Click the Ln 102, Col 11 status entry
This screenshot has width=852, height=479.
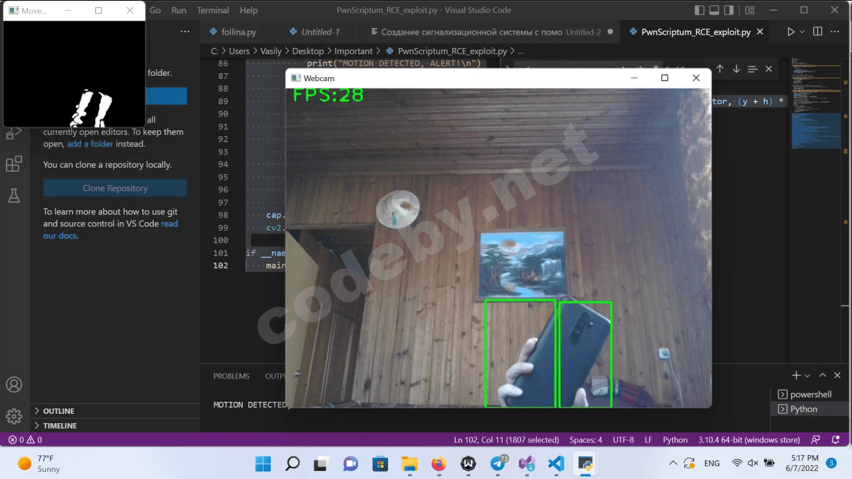tap(507, 440)
